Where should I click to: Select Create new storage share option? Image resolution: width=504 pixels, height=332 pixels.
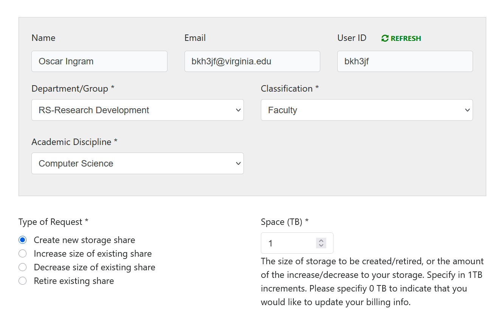(x=23, y=240)
